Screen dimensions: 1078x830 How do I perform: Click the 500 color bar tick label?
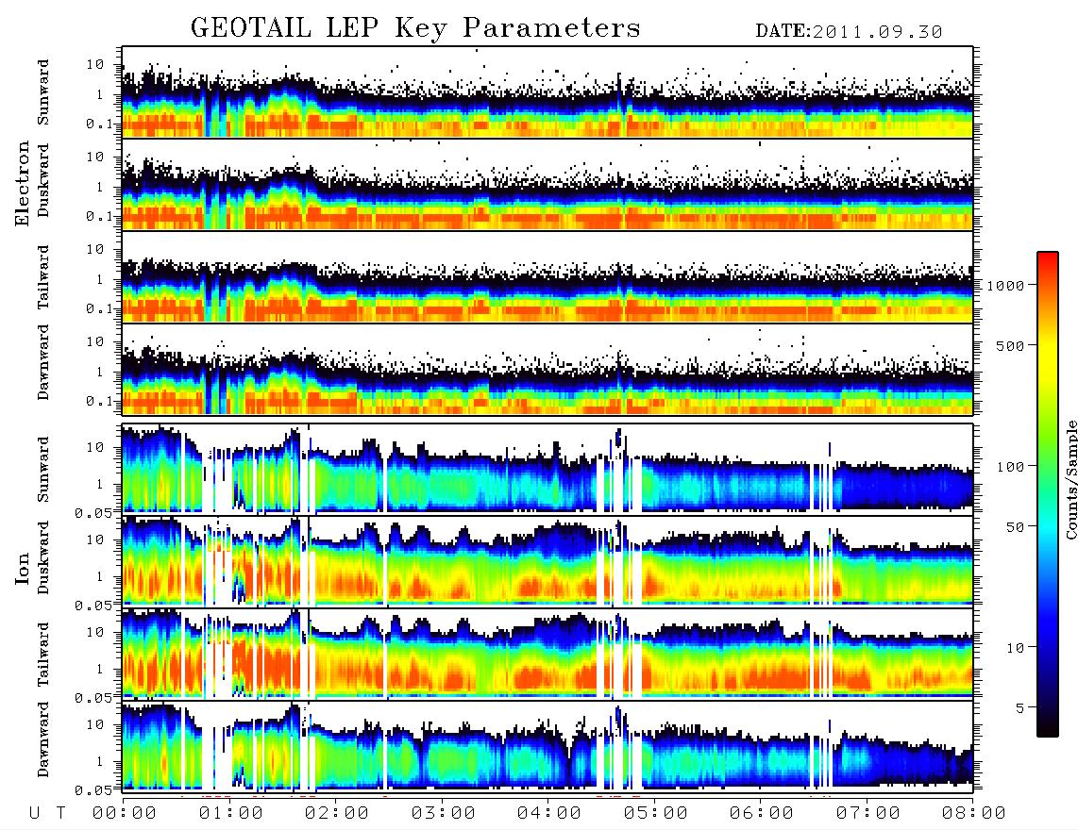coord(1010,345)
